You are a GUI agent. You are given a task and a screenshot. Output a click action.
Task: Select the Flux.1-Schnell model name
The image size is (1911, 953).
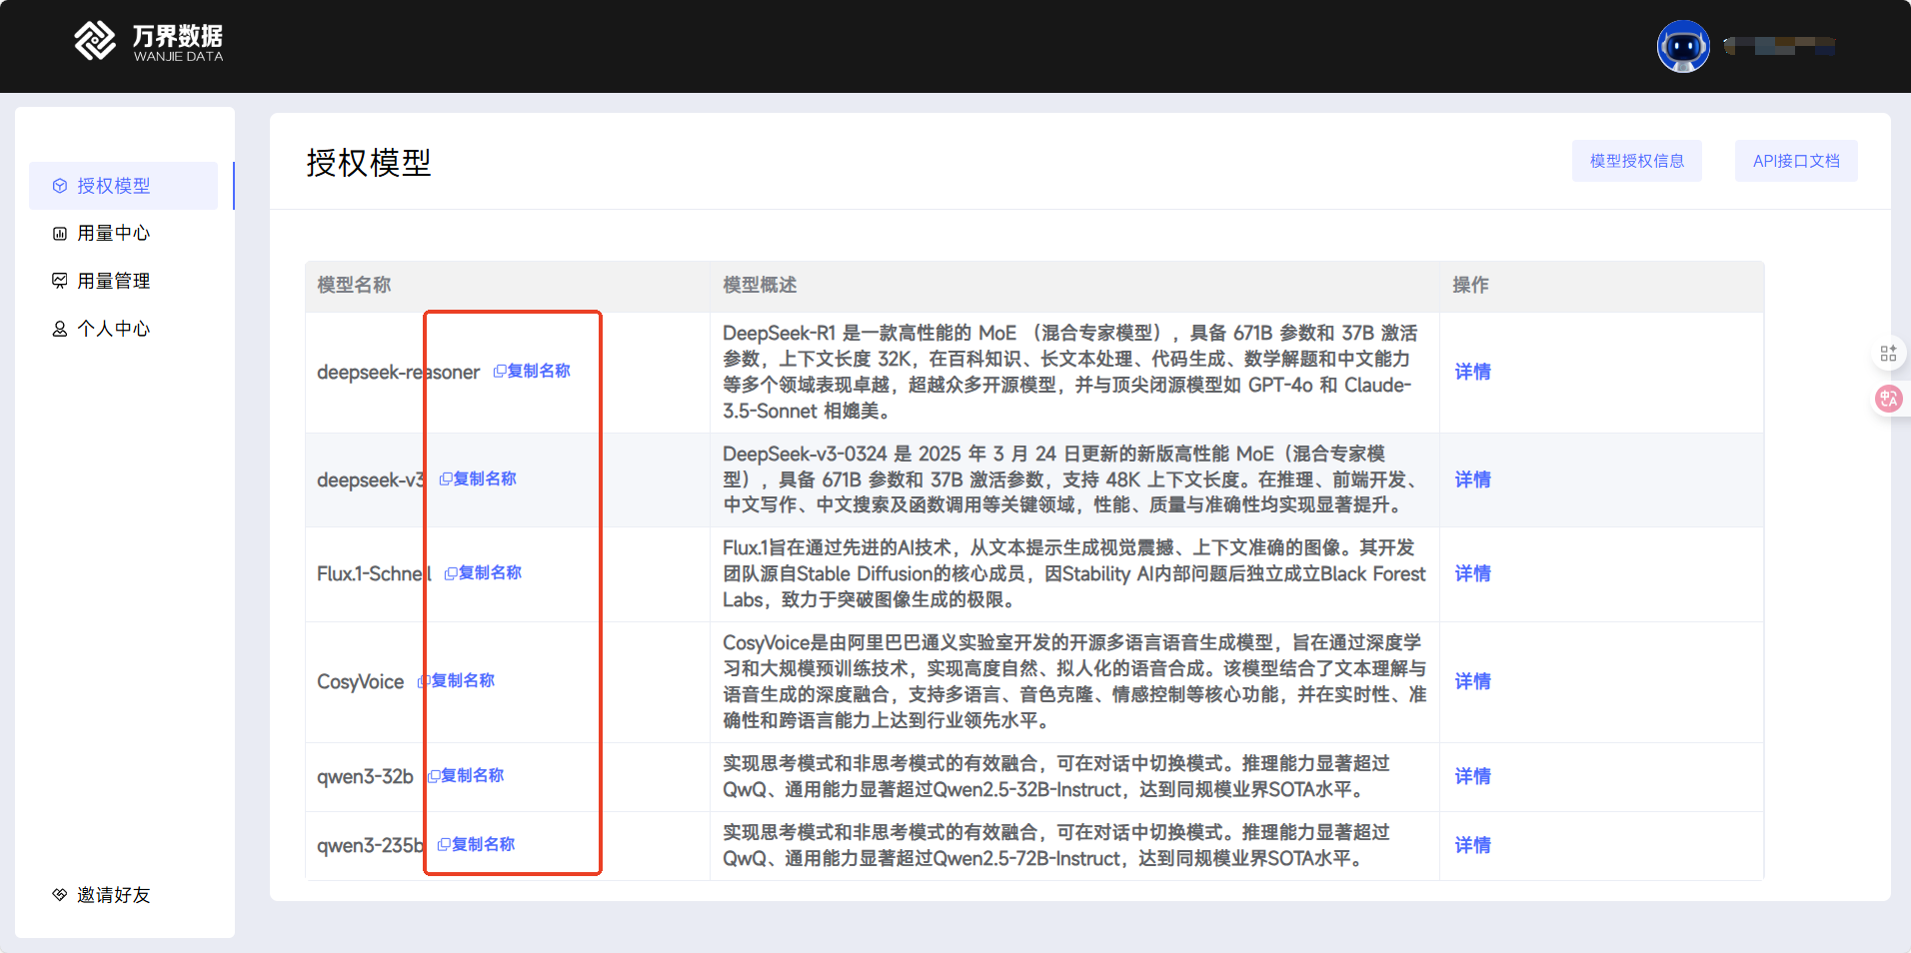[x=374, y=574]
